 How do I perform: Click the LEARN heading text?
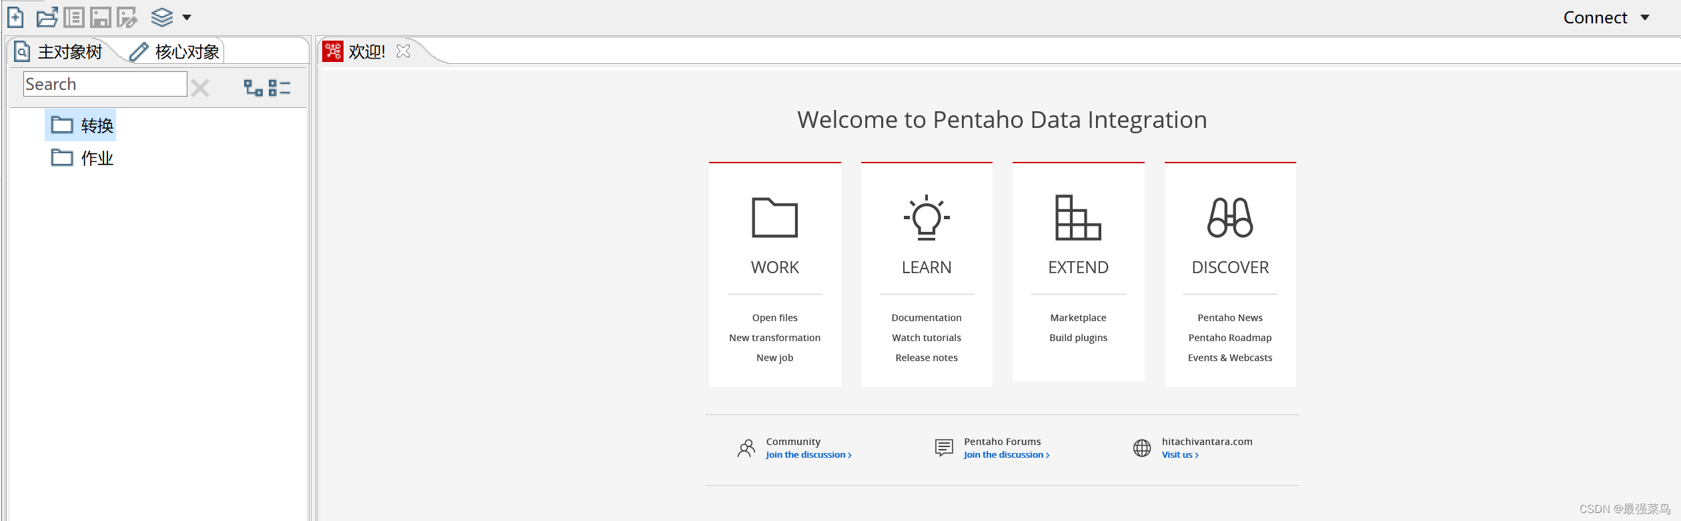point(927,267)
